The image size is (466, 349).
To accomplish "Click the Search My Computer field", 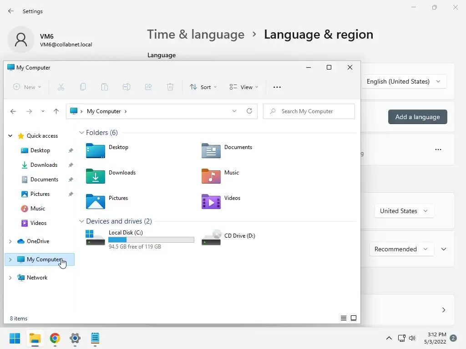I will pos(309,111).
